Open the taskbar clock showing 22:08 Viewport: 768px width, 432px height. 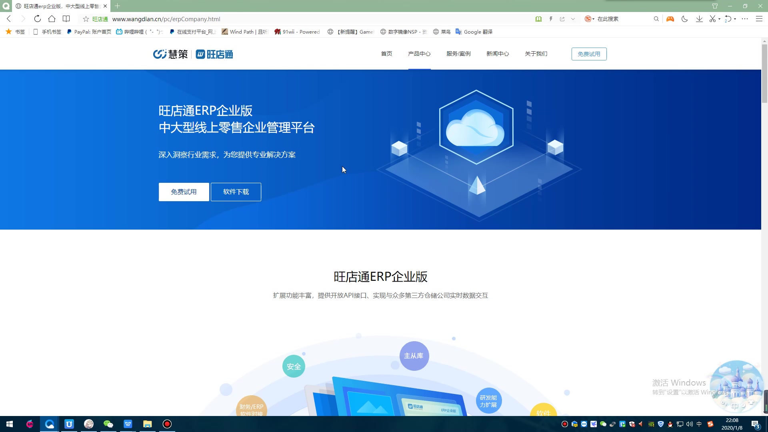pos(732,424)
